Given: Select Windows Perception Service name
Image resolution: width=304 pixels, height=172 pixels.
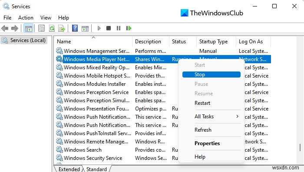Looking at the screenshot, I should [96, 92].
